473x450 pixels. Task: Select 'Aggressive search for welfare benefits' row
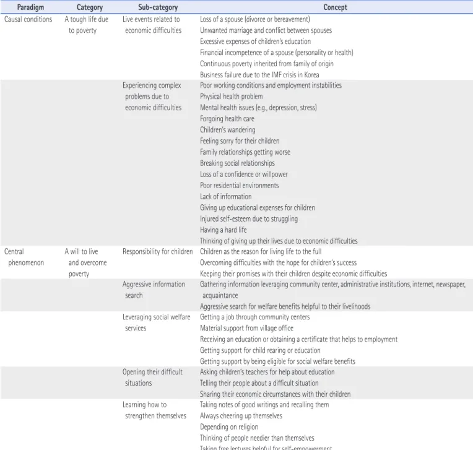tap(285, 307)
